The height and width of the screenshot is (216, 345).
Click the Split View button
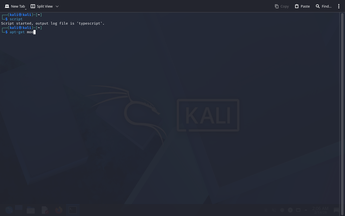[x=42, y=6]
